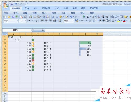
Task: Open the font size dropdown showing 11
Action: [x=25, y=21]
